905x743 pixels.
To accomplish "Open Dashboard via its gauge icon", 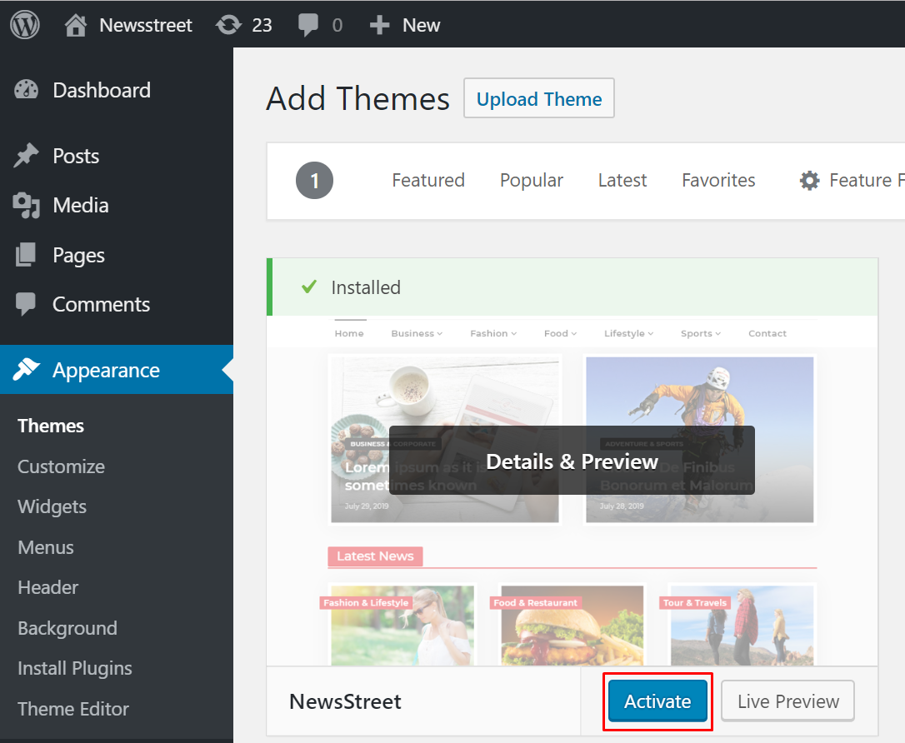I will [27, 90].
